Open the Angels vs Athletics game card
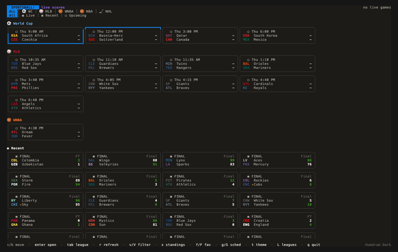 click(x=46, y=104)
